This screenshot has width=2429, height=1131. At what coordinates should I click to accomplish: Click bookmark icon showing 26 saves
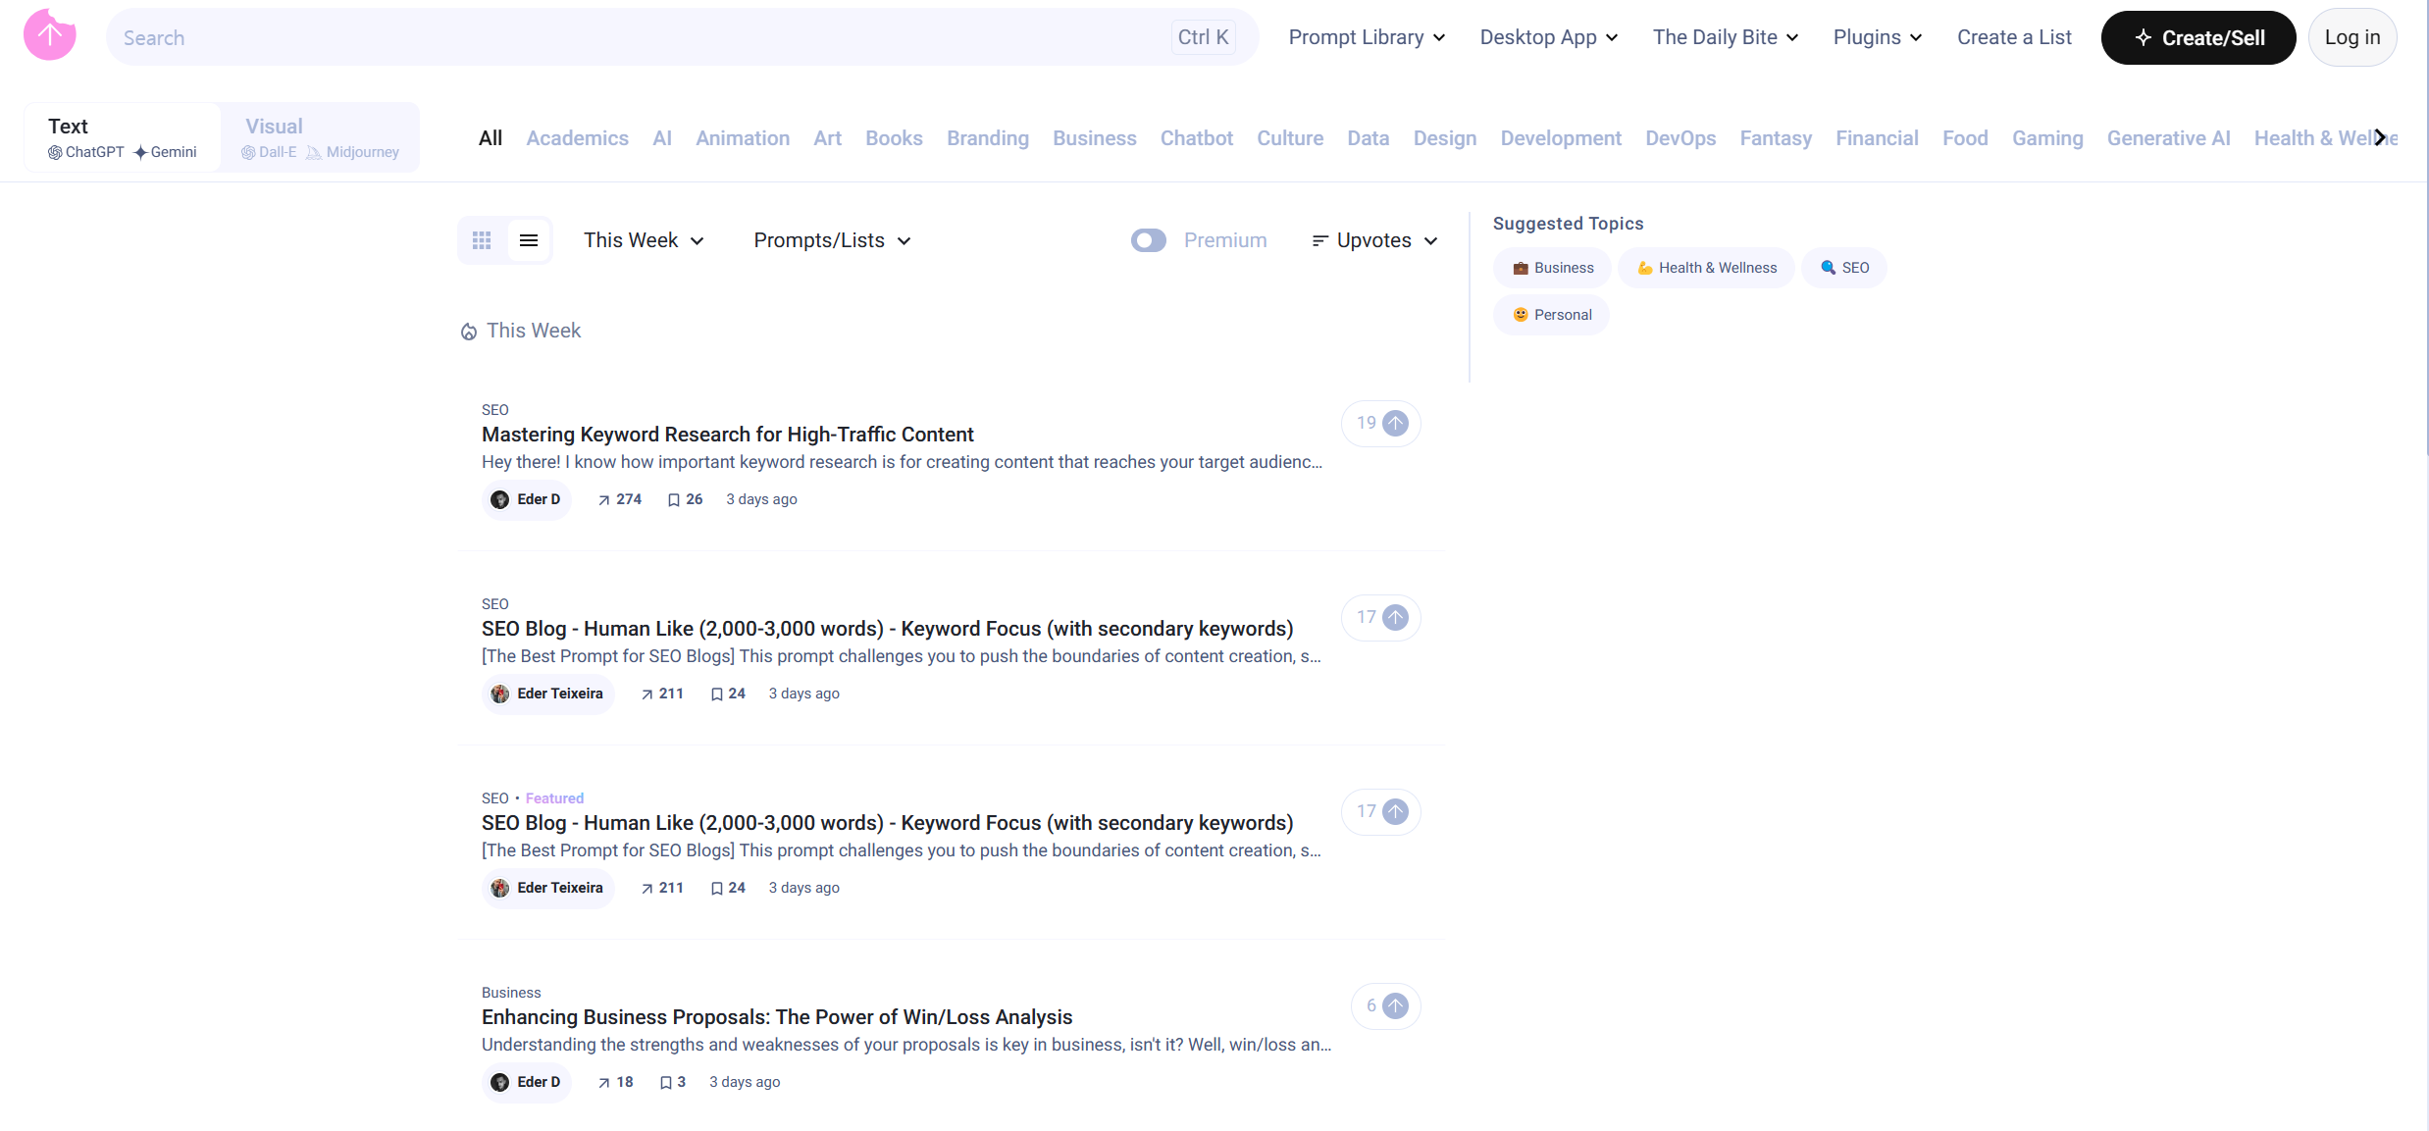point(674,500)
